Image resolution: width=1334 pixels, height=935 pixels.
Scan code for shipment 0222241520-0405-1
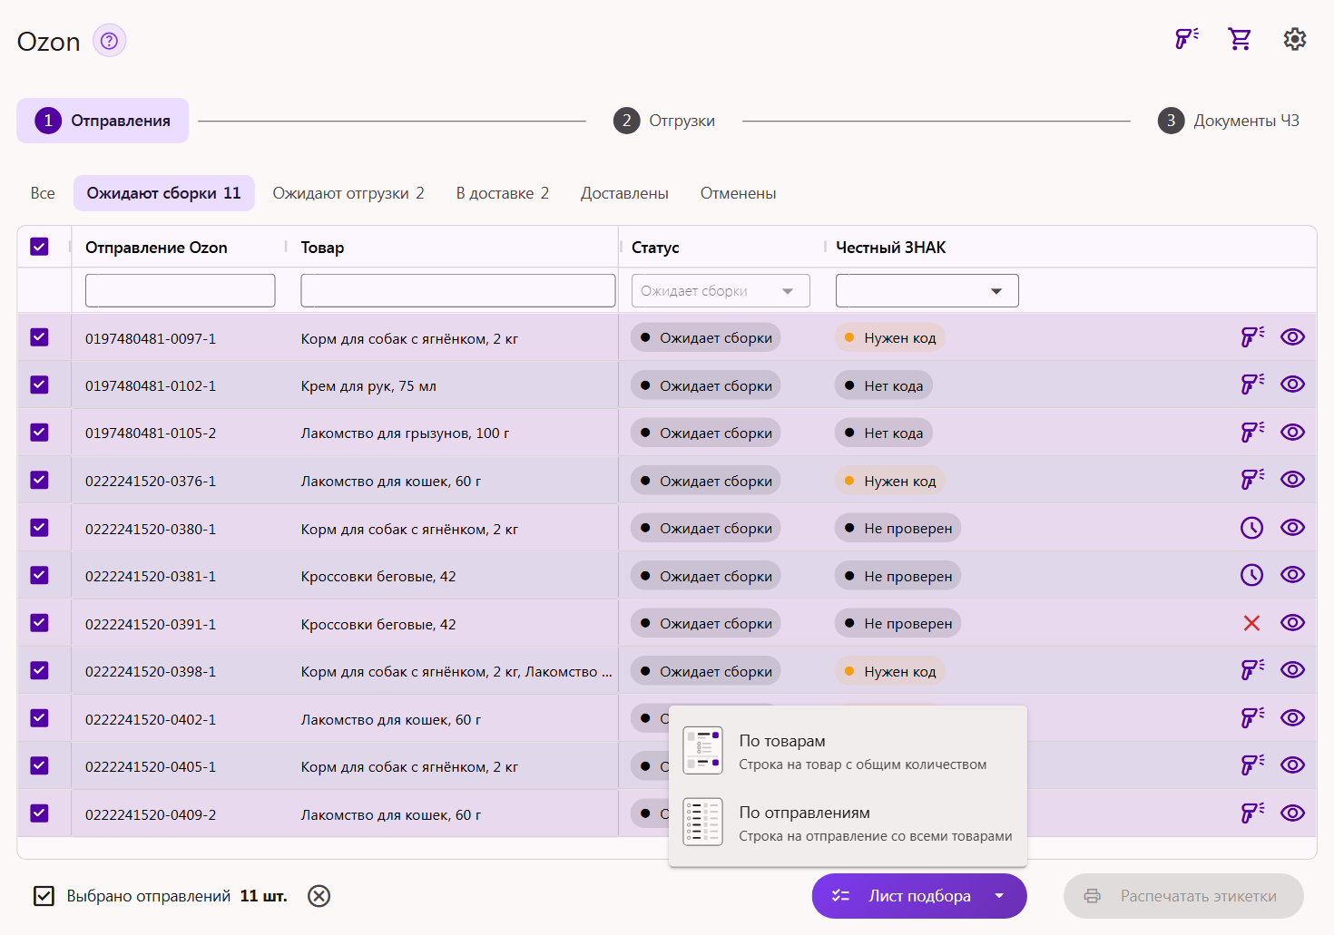coord(1252,765)
